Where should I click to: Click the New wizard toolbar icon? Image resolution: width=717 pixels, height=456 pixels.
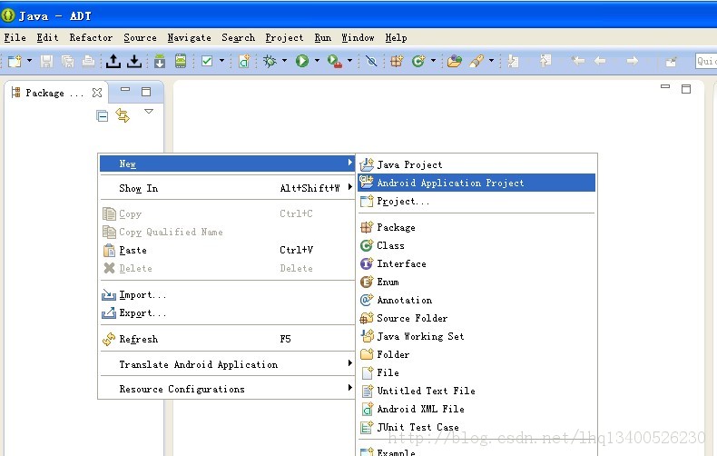coord(15,61)
